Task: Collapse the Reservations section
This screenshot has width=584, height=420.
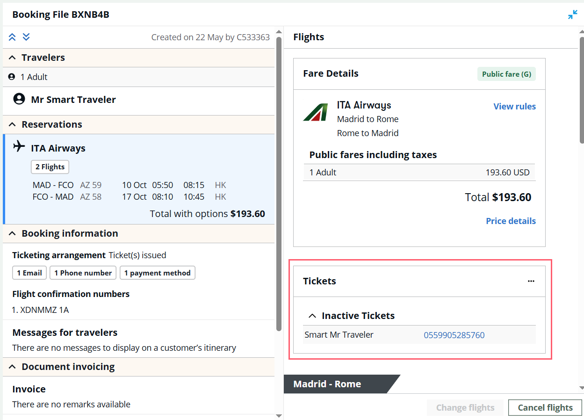Action: point(13,124)
